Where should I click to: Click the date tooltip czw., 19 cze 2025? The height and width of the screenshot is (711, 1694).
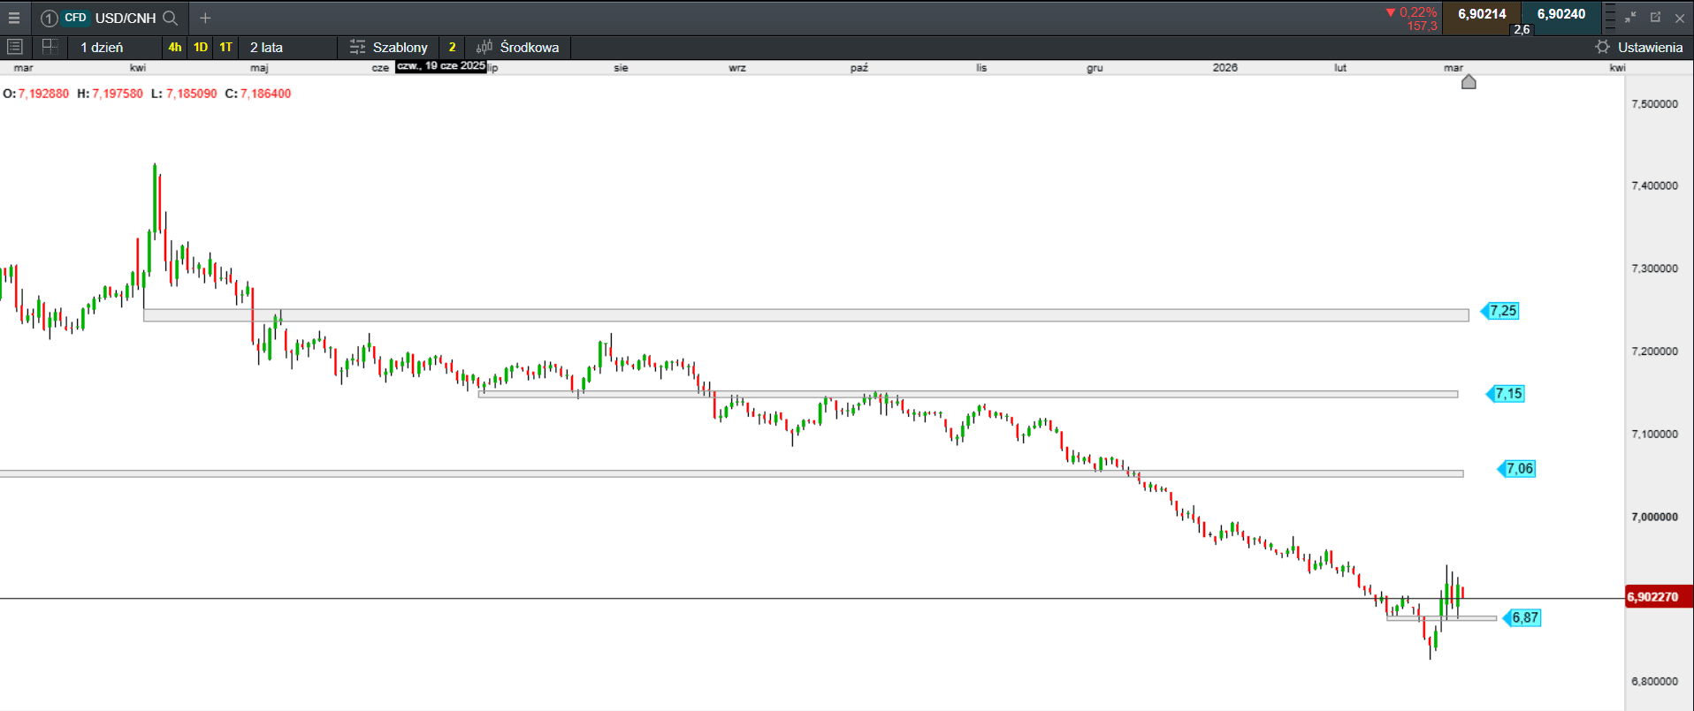[x=441, y=66]
